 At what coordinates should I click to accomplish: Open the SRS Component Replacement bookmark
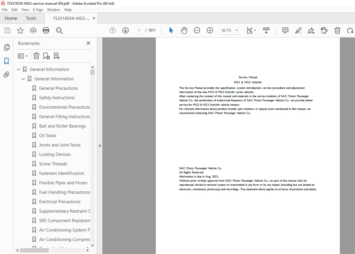tap(65, 221)
